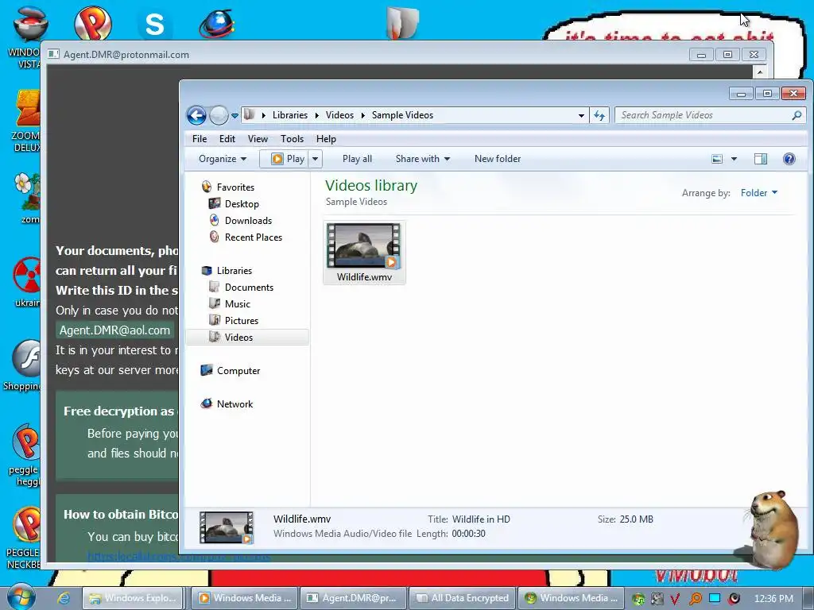This screenshot has height=610, width=814.
Task: Open the recent pages history arrow
Action: coord(235,116)
